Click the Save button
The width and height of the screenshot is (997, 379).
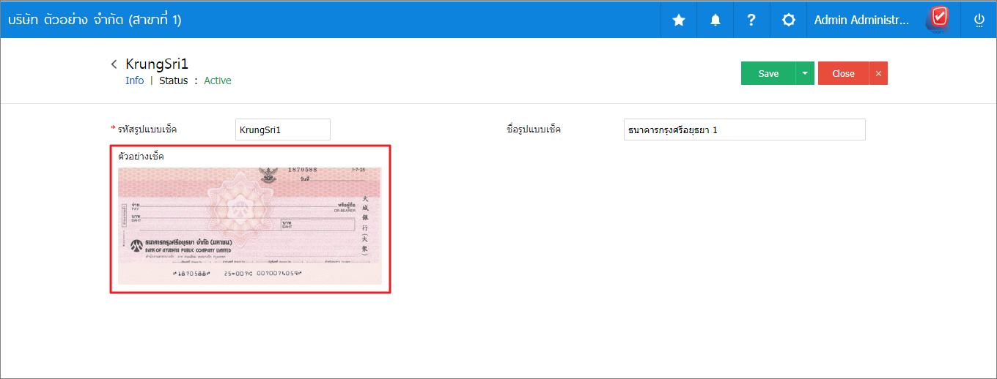pyautogui.click(x=768, y=73)
